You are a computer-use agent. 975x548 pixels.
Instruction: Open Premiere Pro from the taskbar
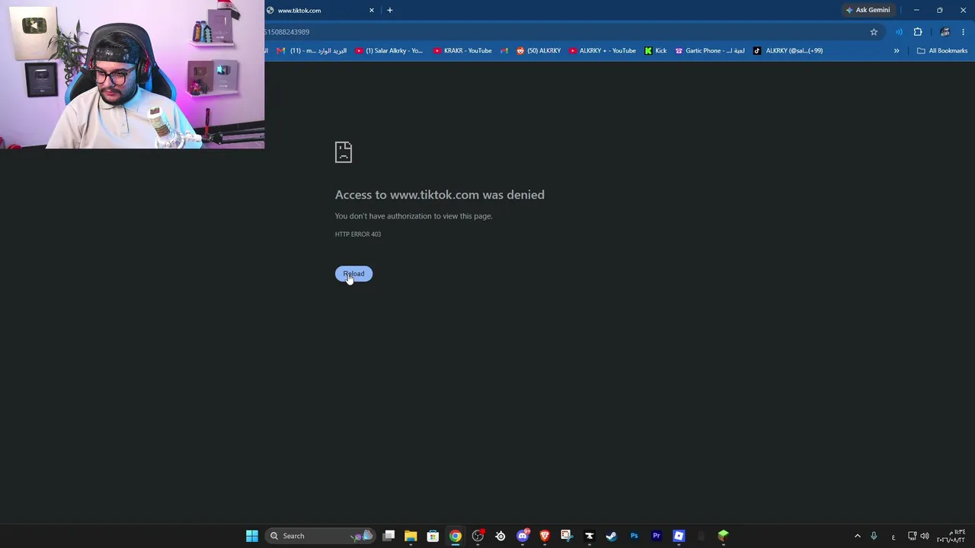pyautogui.click(x=657, y=536)
